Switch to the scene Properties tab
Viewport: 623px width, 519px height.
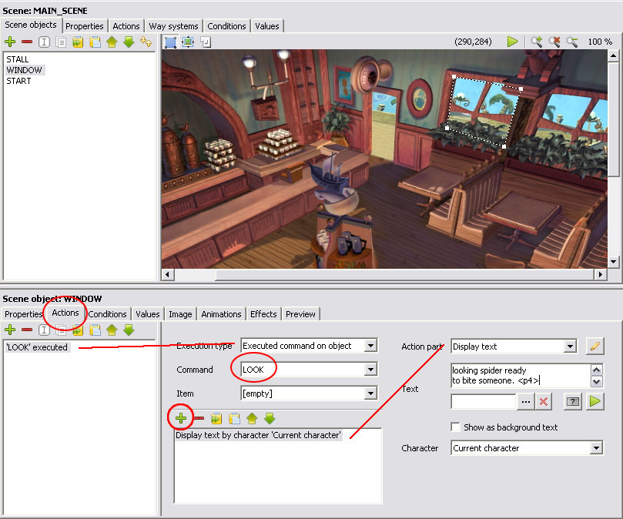(x=85, y=26)
